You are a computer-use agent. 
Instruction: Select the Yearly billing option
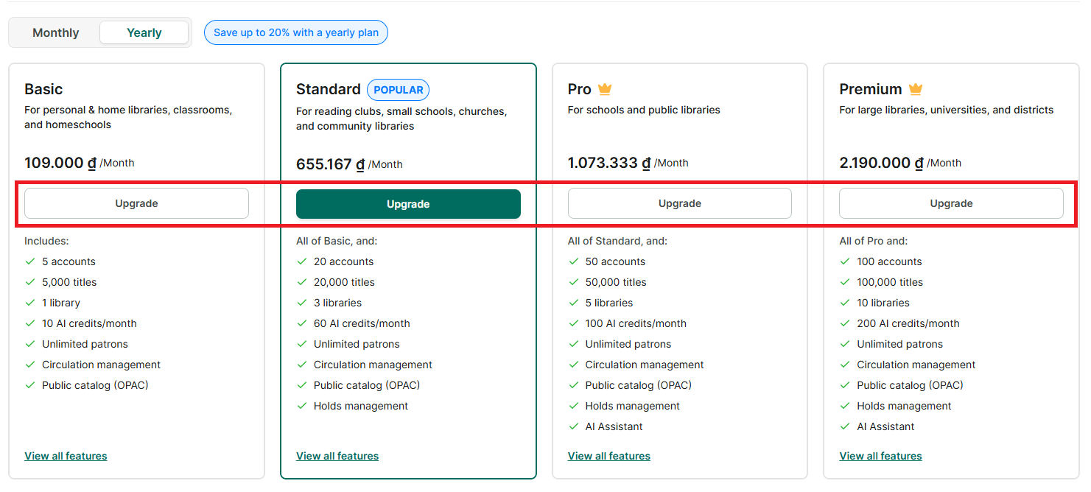(144, 32)
